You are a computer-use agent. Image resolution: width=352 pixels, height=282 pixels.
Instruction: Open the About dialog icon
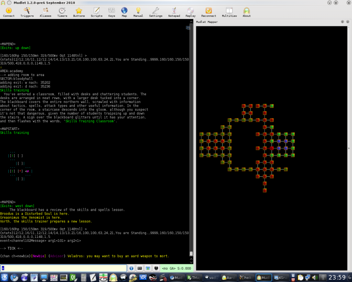tap(246, 12)
